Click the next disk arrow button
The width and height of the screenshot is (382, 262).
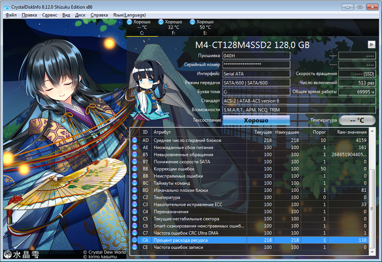pyautogui.click(x=371, y=44)
